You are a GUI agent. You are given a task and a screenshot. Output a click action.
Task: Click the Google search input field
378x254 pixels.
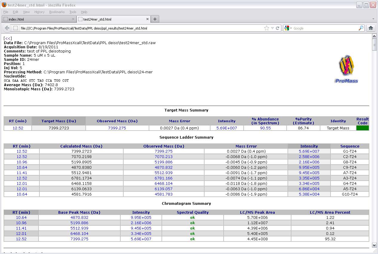click(325, 28)
